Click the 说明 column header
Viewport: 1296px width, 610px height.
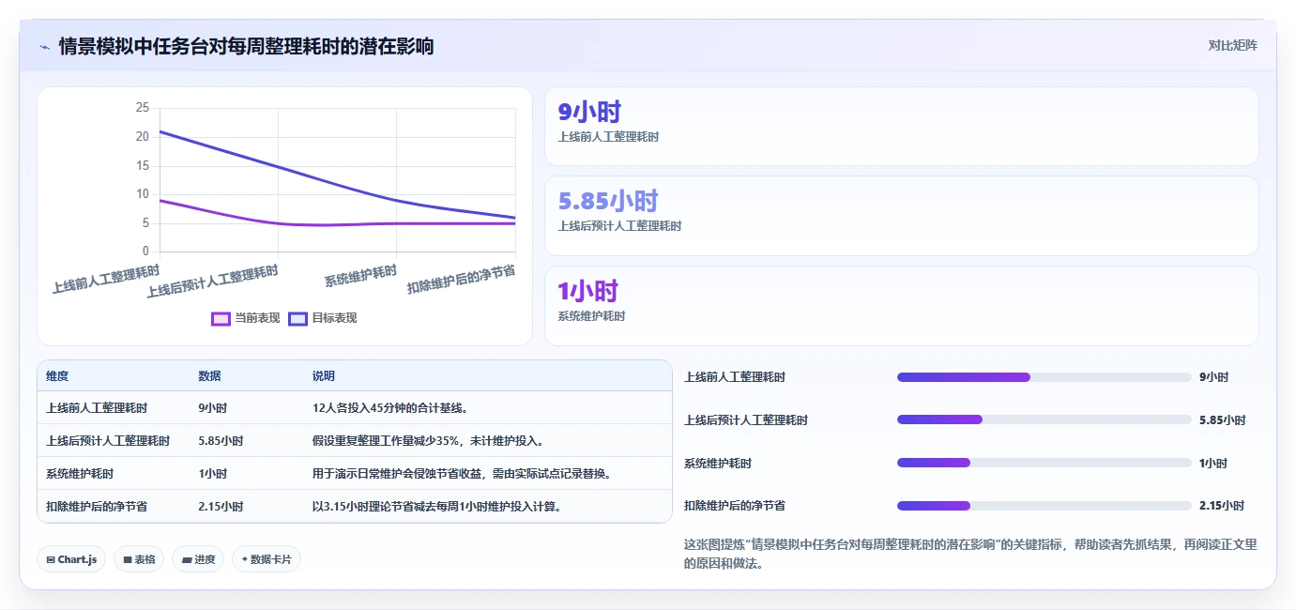point(324,376)
